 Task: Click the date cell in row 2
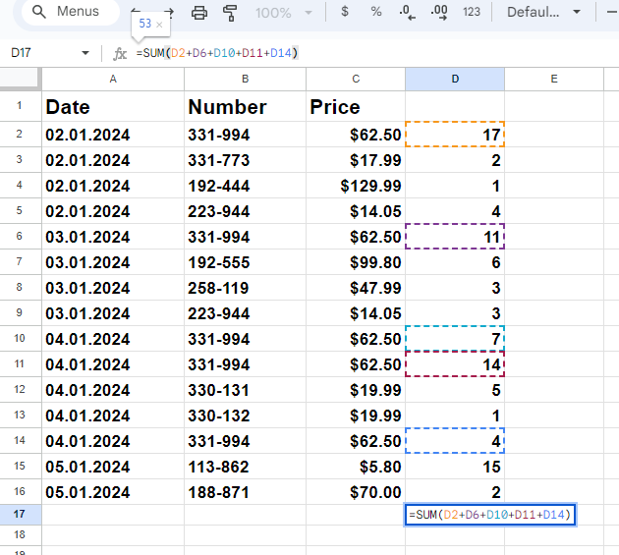click(x=113, y=135)
